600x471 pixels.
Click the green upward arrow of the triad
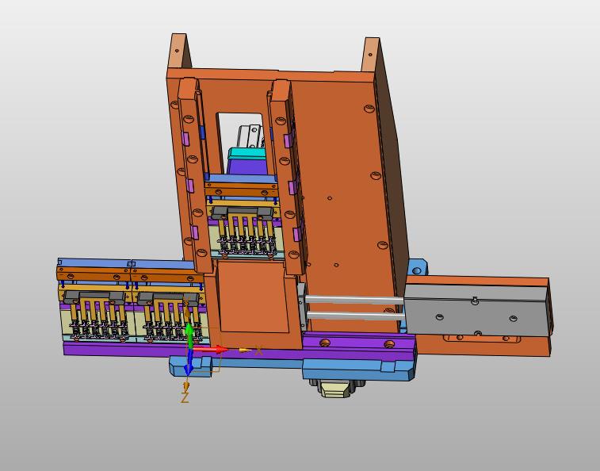click(x=189, y=335)
